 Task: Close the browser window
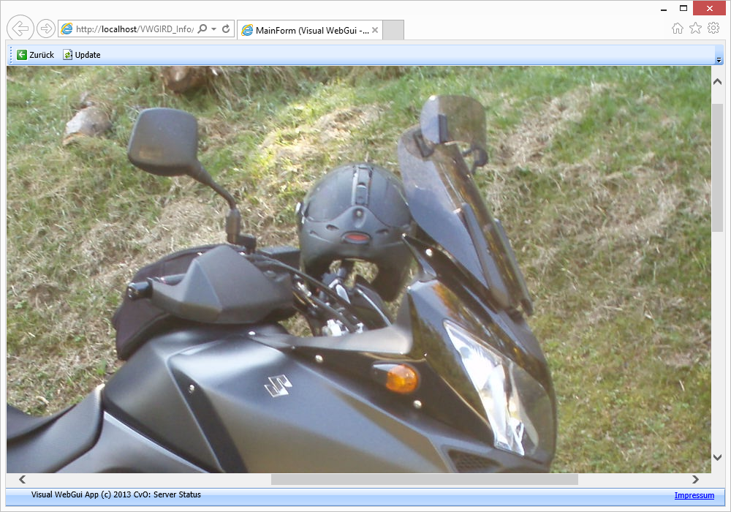pyautogui.click(x=710, y=8)
